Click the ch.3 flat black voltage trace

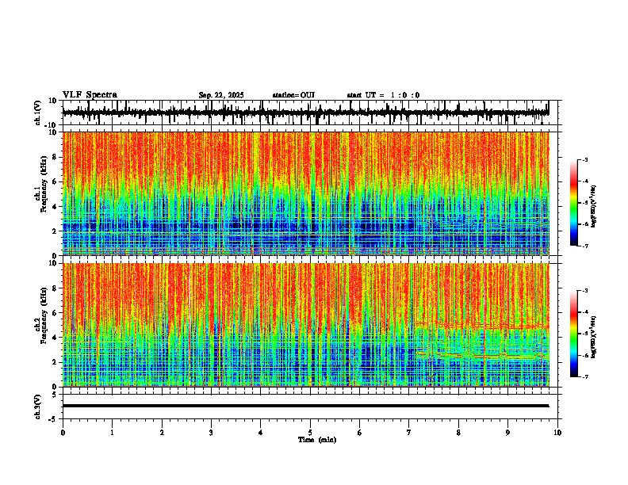click(x=305, y=406)
